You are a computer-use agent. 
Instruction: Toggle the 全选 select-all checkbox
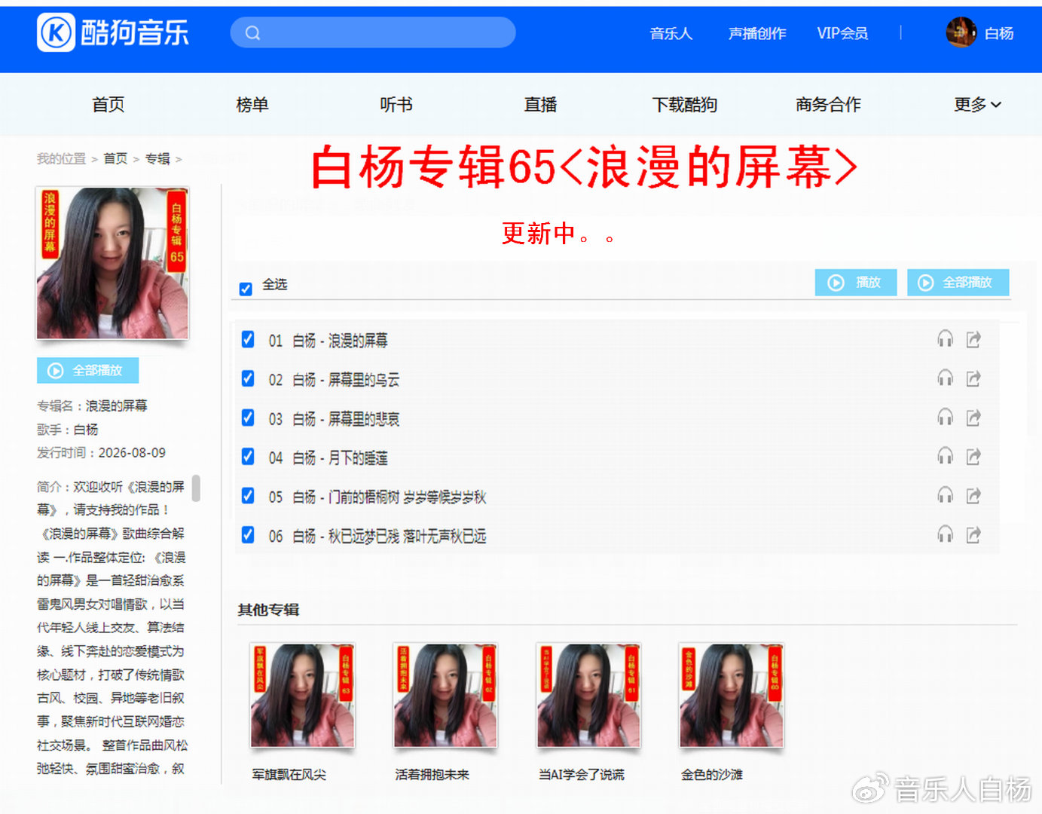tap(246, 289)
